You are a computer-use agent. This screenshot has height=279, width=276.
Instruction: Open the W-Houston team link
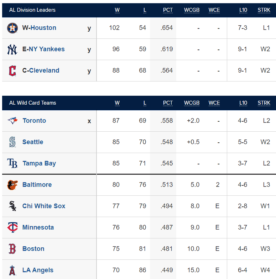point(39,28)
